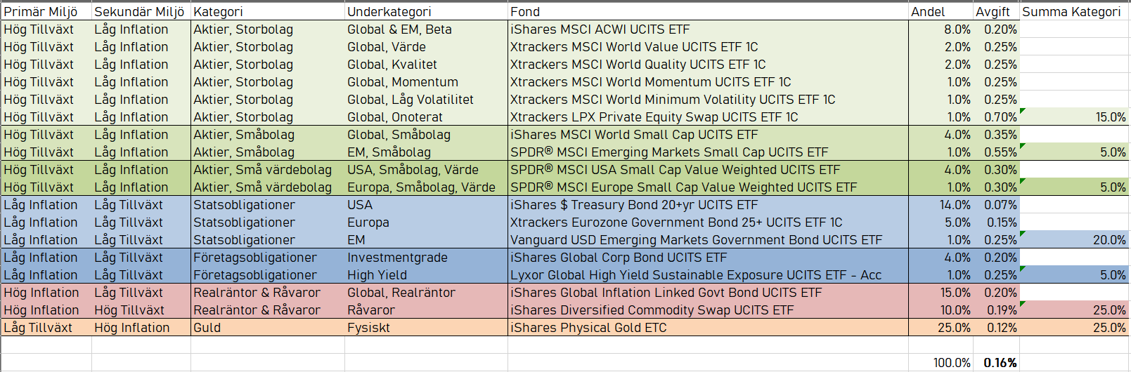Click the 'Summa Kategori' header cell
Viewport: 1131px width, 372px height.
click(1071, 11)
